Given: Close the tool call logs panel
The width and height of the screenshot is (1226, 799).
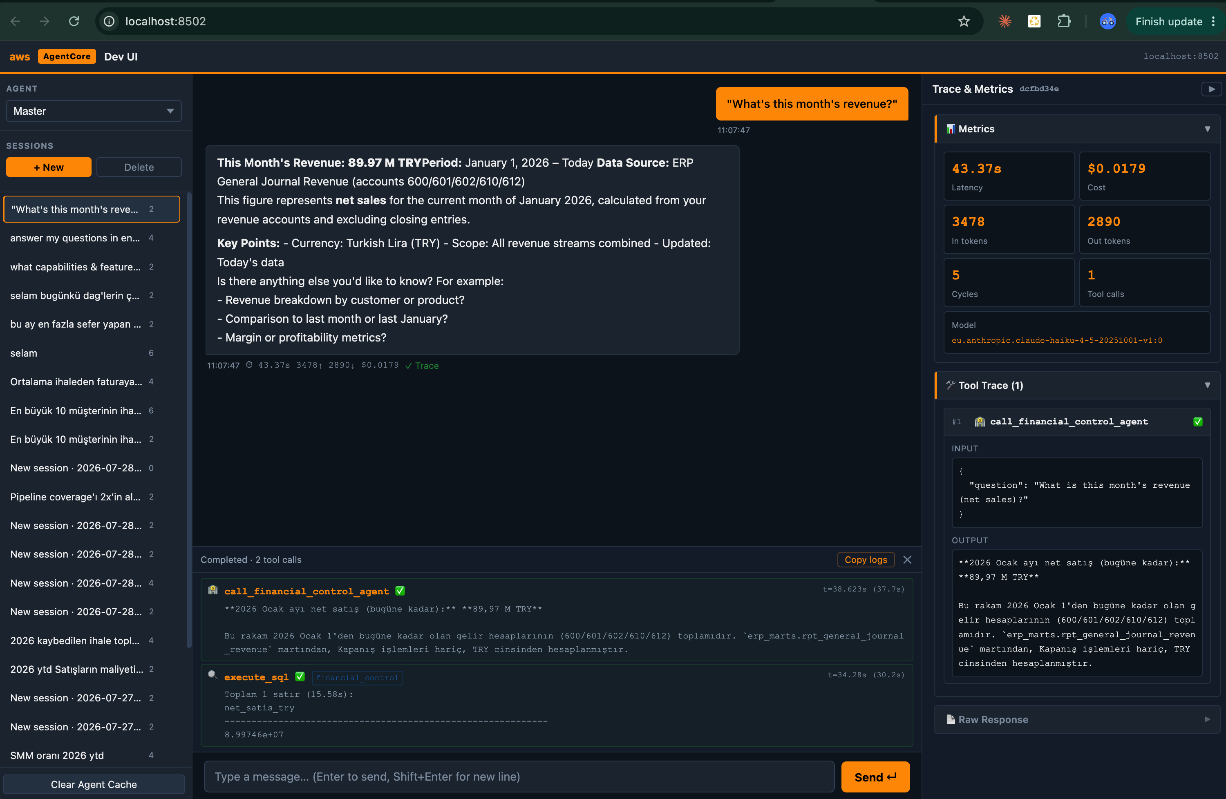Looking at the screenshot, I should coord(907,560).
